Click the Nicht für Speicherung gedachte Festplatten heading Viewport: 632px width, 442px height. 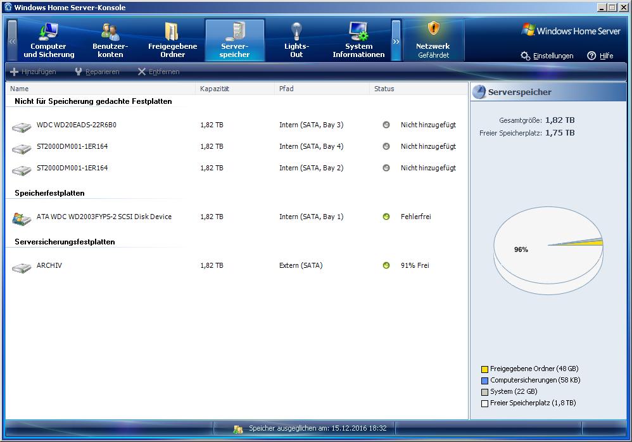(93, 101)
